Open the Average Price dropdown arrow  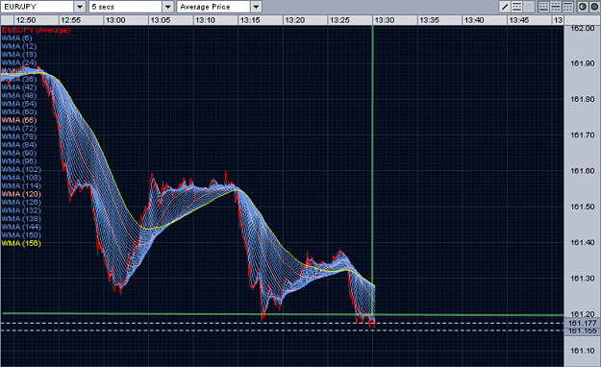point(256,7)
